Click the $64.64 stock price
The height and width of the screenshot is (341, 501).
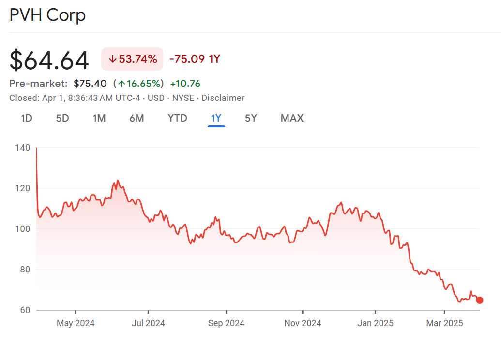click(x=49, y=61)
